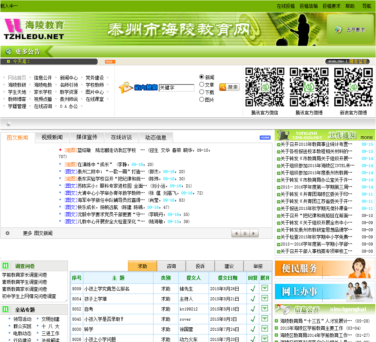The image size is (376, 342).
Task: Click the blue MORE icon above news list
Action: 265,138
